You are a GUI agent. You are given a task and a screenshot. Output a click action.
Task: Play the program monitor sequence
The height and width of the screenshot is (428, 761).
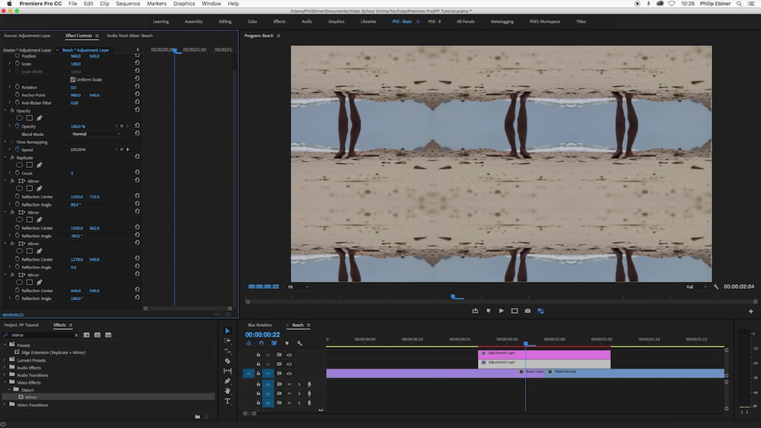pos(501,310)
